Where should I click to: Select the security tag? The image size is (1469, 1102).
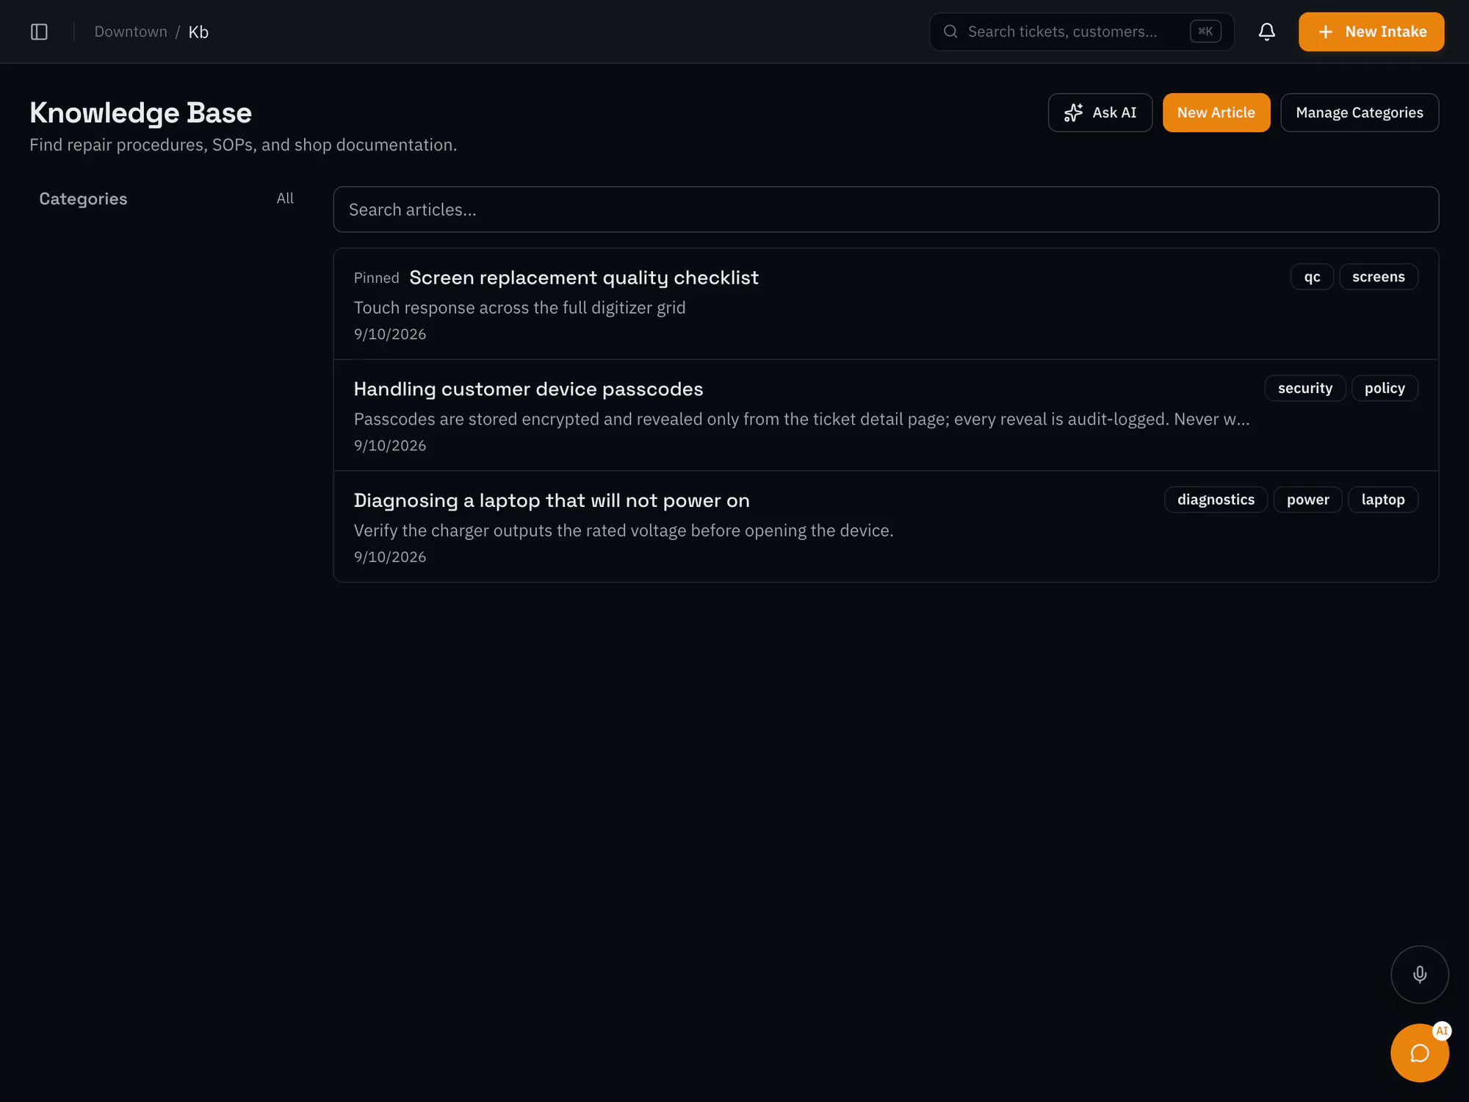click(x=1304, y=388)
